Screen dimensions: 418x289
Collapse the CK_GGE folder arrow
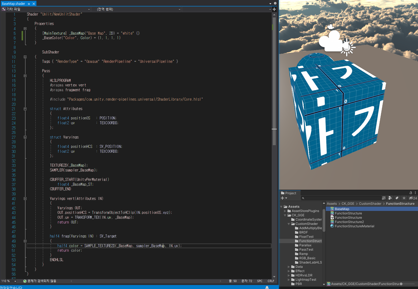pos(285,215)
